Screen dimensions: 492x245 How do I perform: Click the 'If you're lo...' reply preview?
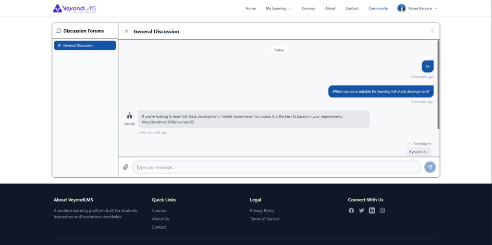[419, 152]
